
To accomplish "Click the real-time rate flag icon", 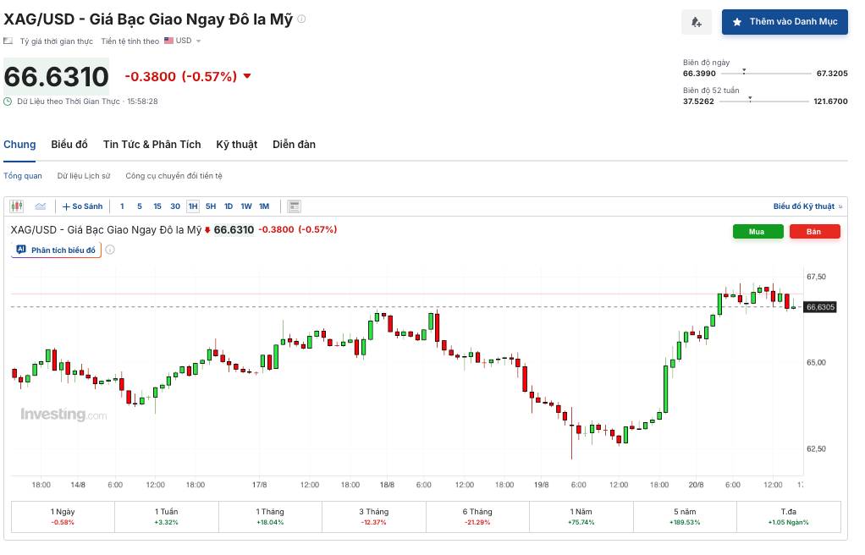I will click(x=8, y=41).
